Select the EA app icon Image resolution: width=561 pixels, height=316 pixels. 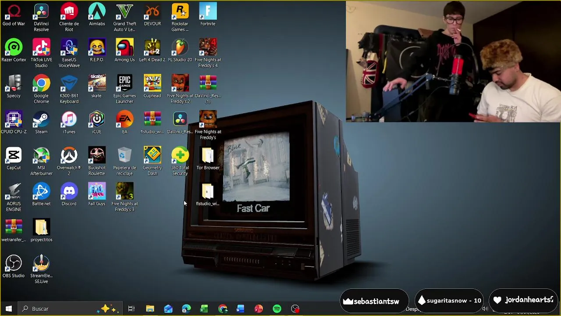click(x=124, y=123)
